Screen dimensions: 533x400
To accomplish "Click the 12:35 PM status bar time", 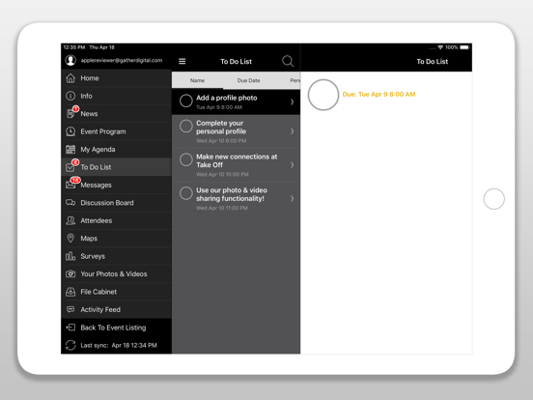I will [x=74, y=47].
